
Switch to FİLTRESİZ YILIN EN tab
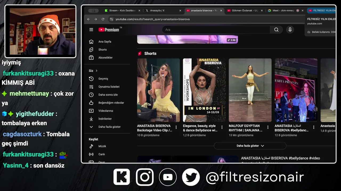point(322,11)
